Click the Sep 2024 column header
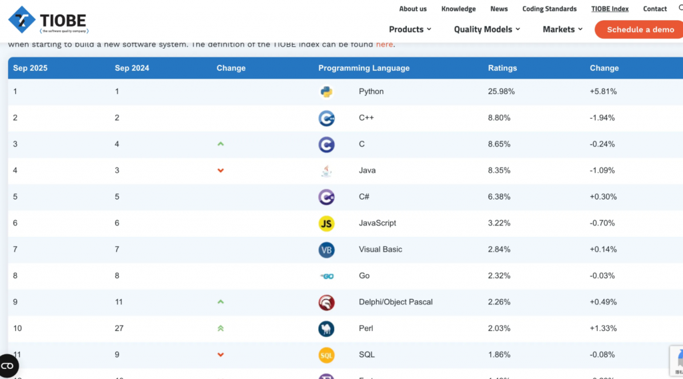This screenshot has height=379, width=683. [x=132, y=68]
